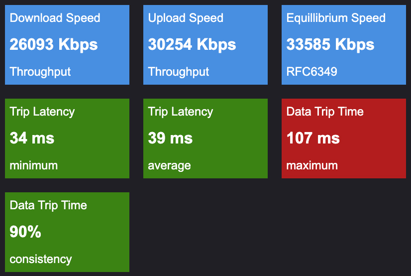Screen dimensions: 411x276
Task: Select the Upload Speed tile
Action: point(205,45)
